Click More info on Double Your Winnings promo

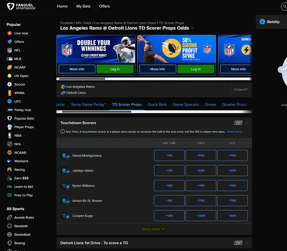coord(77,69)
